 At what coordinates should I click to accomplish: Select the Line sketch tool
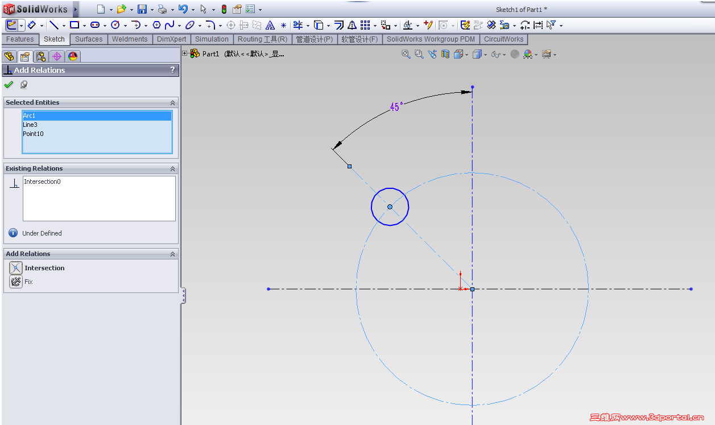click(53, 25)
